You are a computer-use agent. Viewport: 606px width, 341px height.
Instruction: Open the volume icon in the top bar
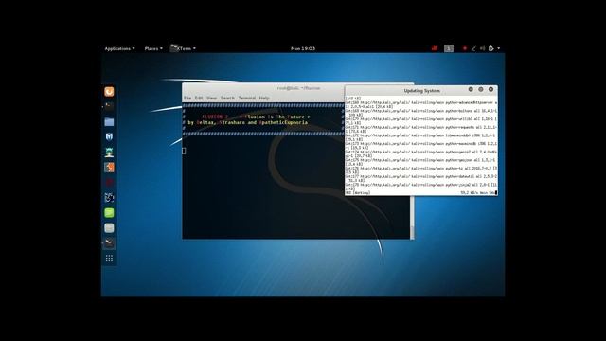(482, 48)
